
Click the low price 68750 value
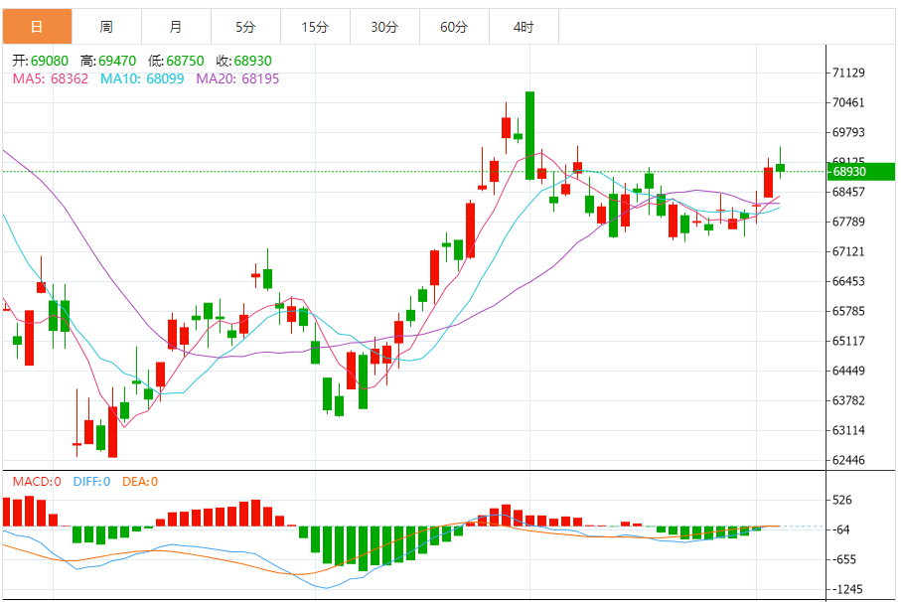pyautogui.click(x=185, y=61)
